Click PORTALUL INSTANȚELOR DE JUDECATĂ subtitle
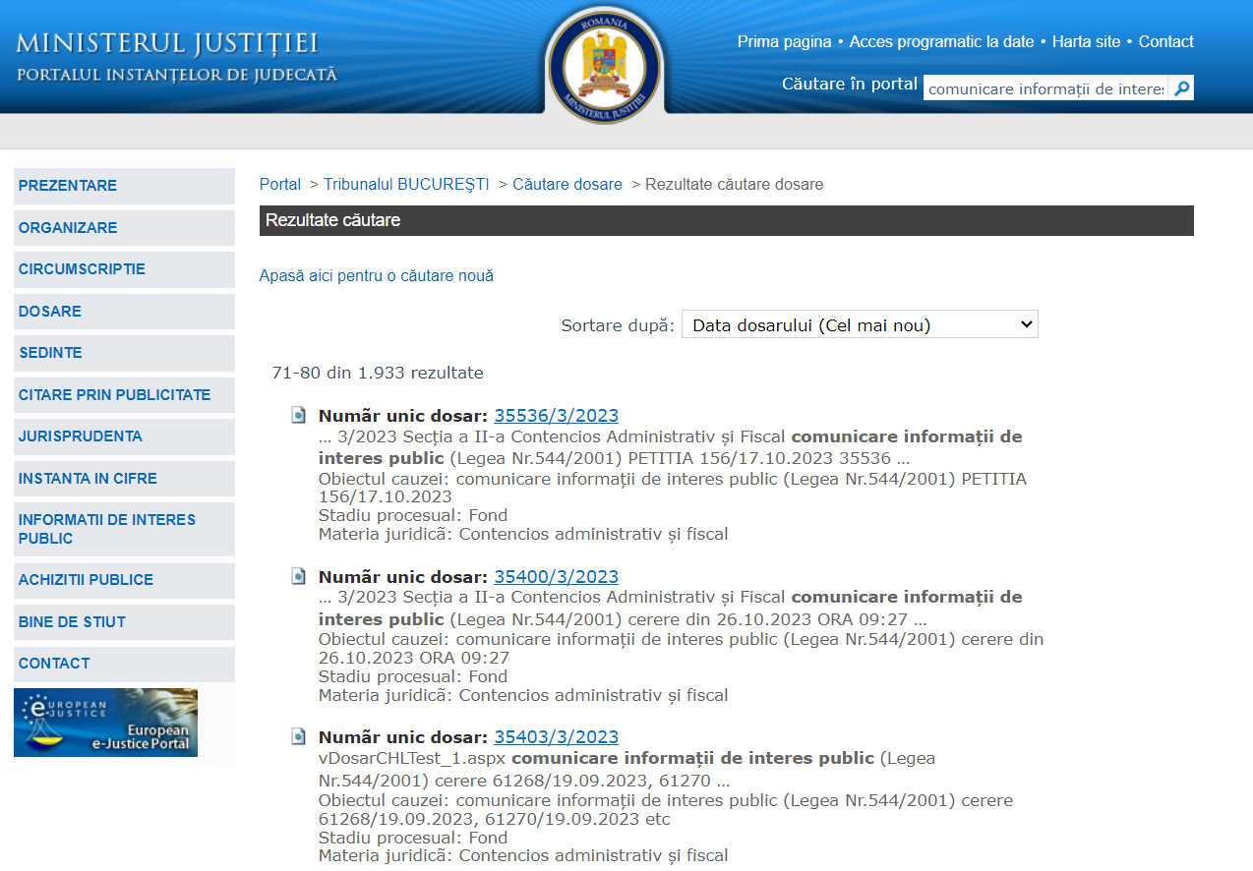Image resolution: width=1253 pixels, height=871 pixels. pos(177,75)
